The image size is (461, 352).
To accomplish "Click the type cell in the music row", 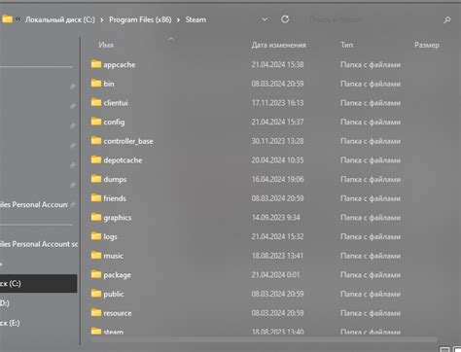I will [371, 256].
